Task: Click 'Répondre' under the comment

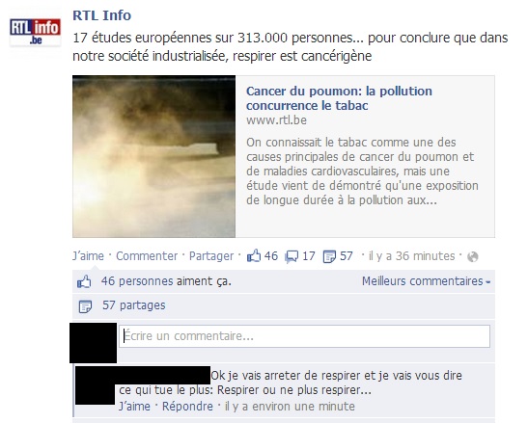Action: coord(187,407)
